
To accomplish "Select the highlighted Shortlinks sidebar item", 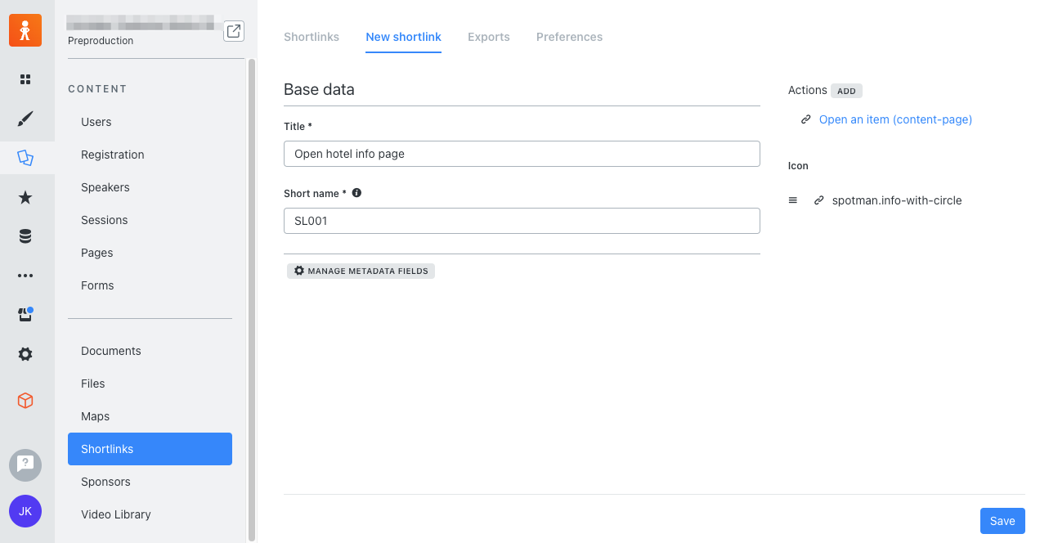I will coord(150,449).
